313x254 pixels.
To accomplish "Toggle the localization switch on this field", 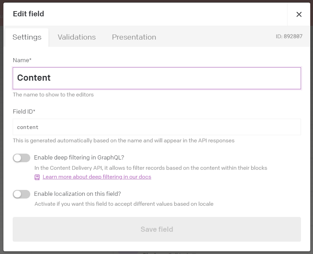I will point(22,194).
